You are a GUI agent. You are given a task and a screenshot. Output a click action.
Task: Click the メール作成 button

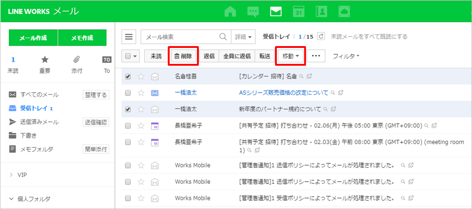click(33, 38)
